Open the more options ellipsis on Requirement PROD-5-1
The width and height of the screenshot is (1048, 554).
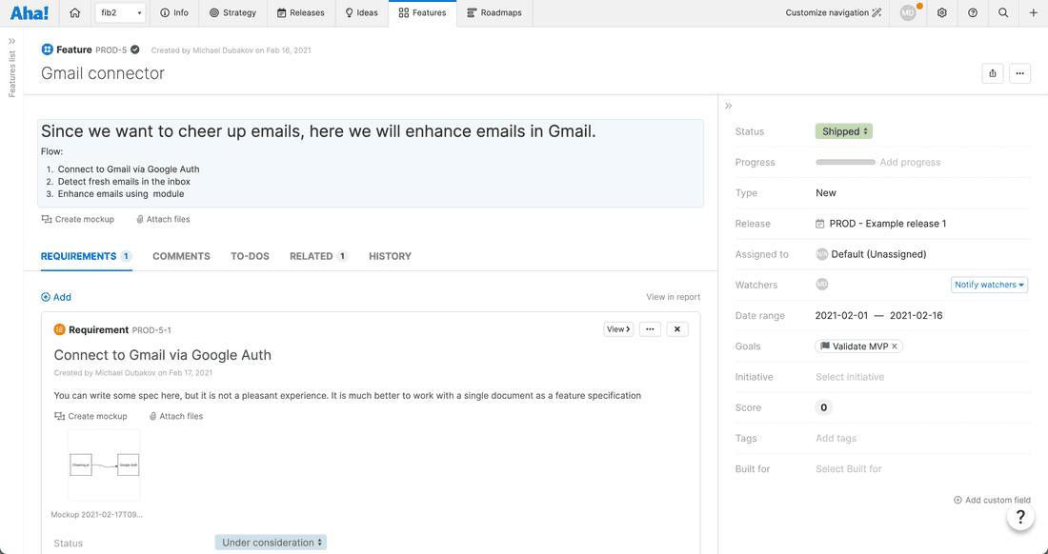pos(650,328)
